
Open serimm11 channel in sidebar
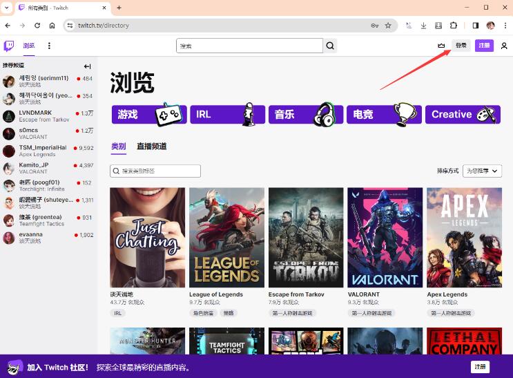[48, 81]
